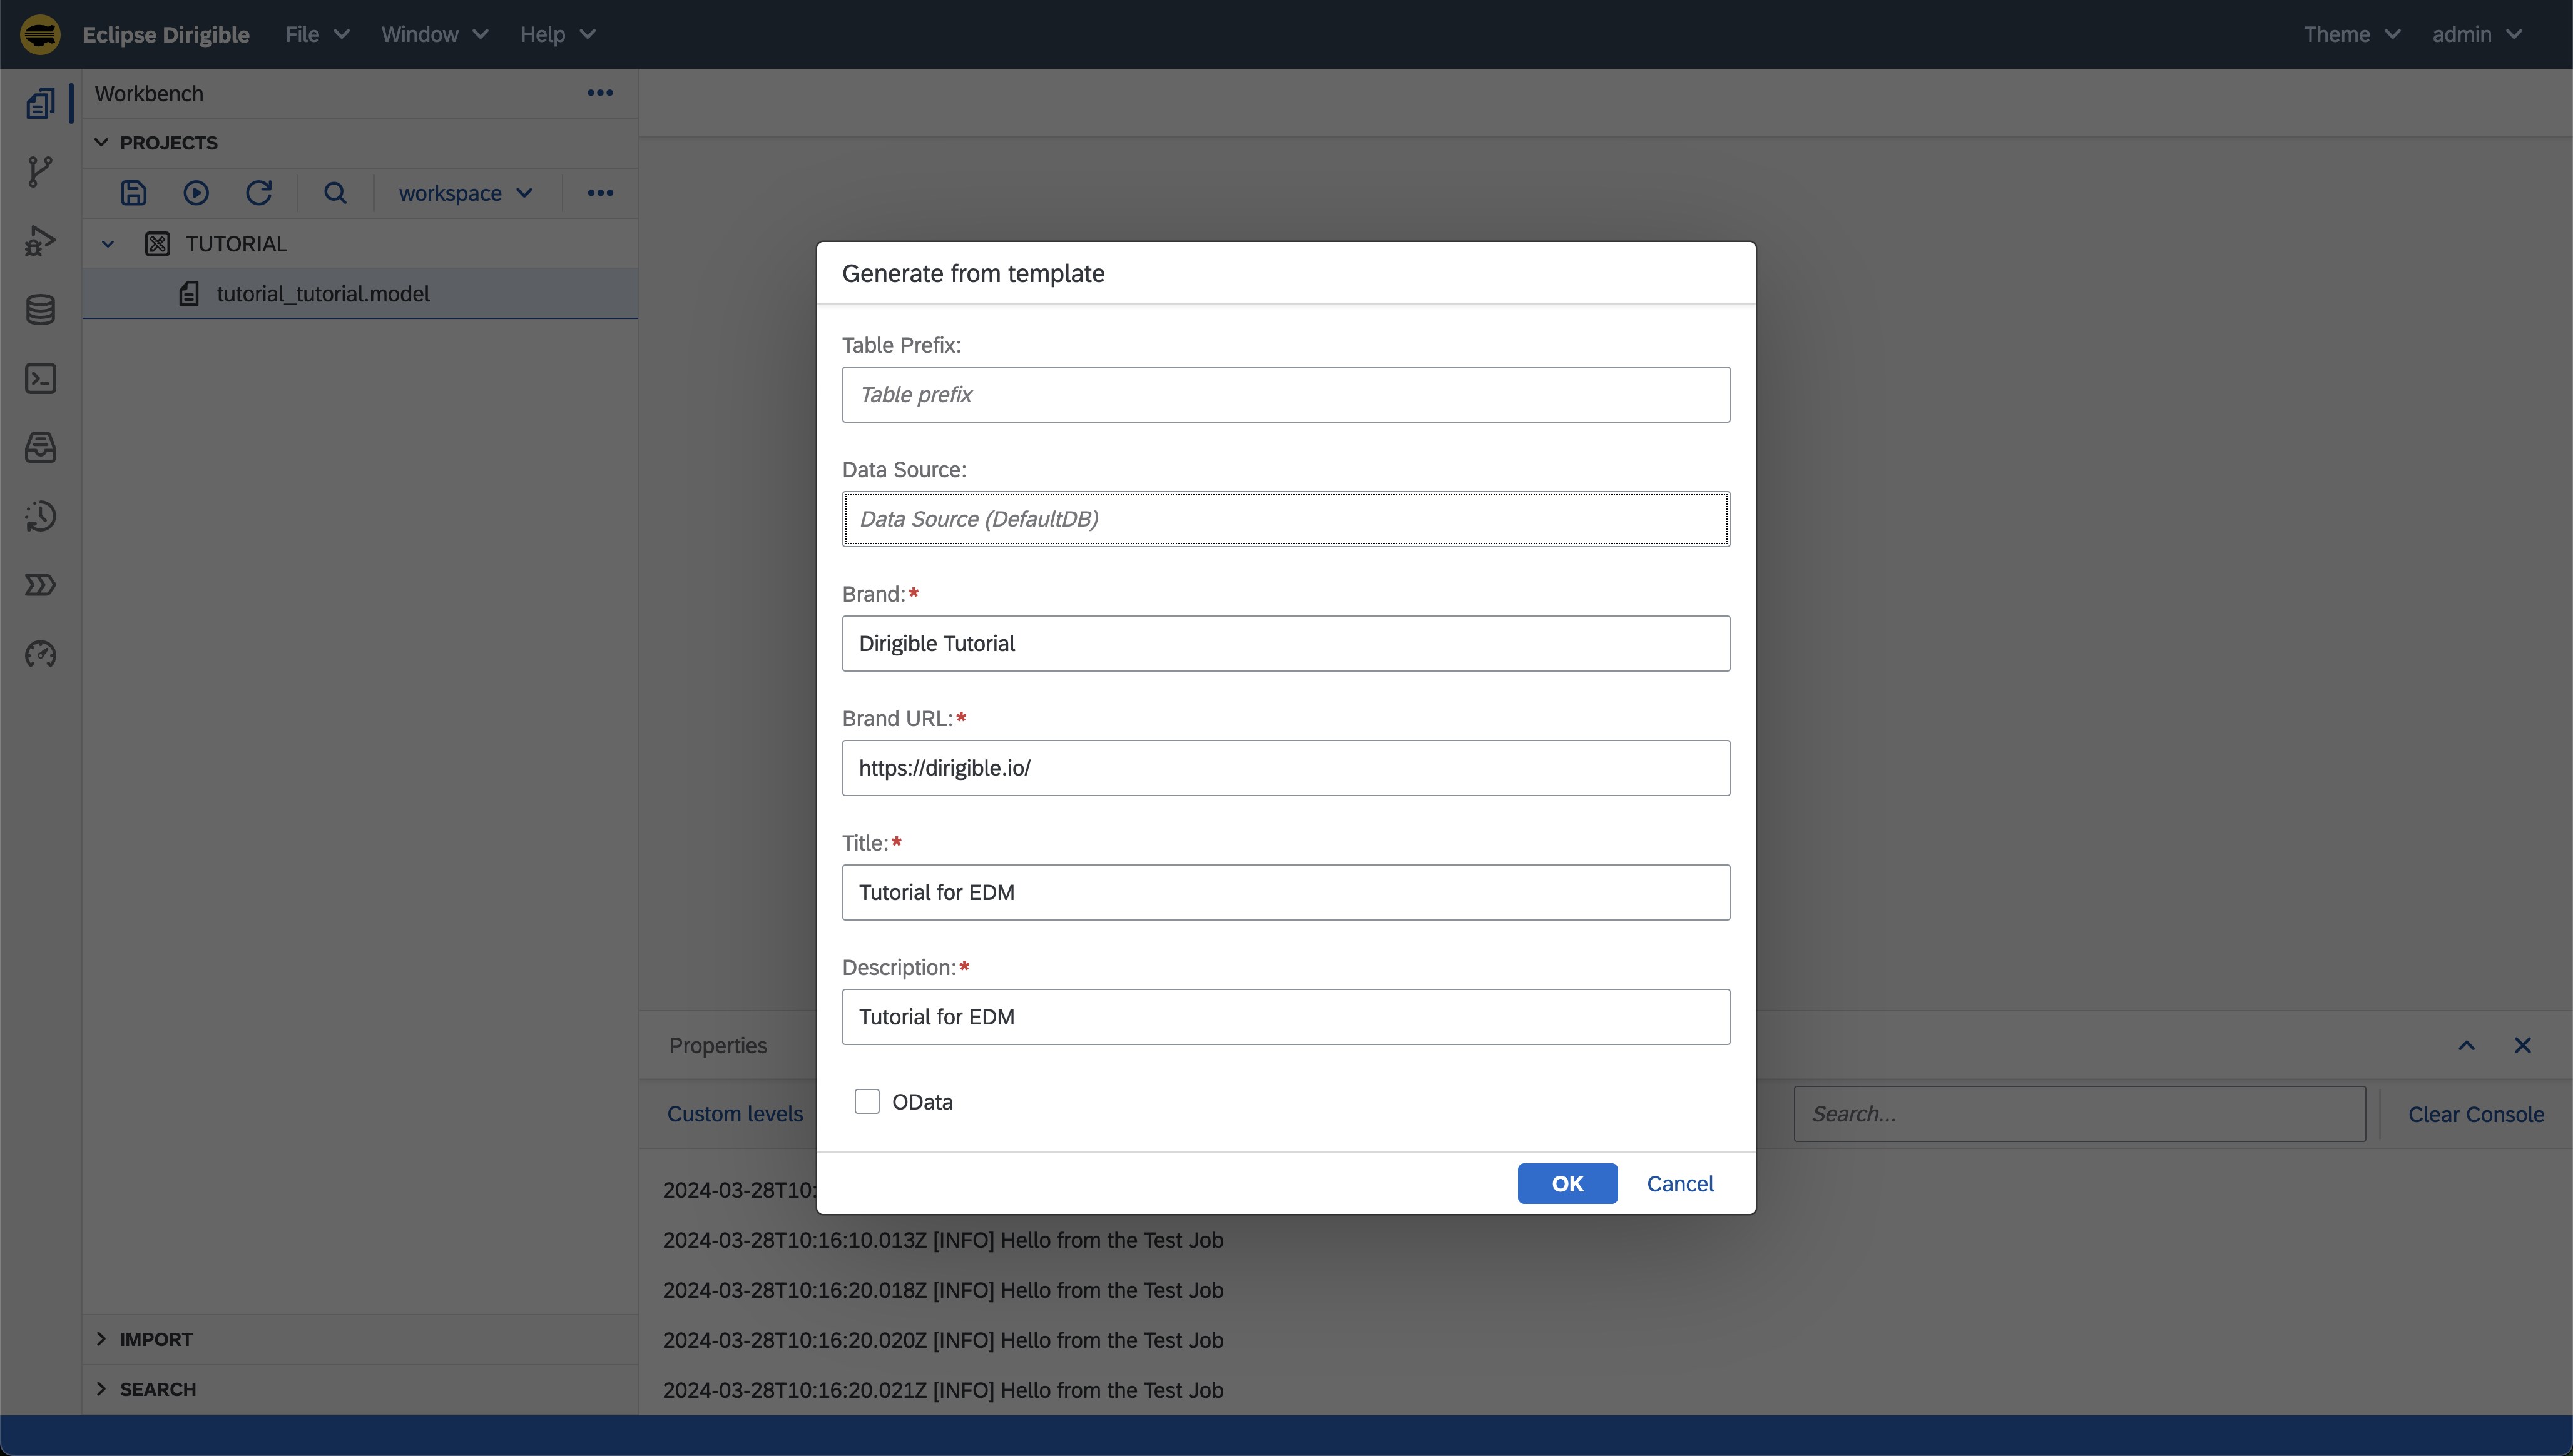Open the Theme dropdown
This screenshot has height=1456, width=2573.
[2352, 34]
